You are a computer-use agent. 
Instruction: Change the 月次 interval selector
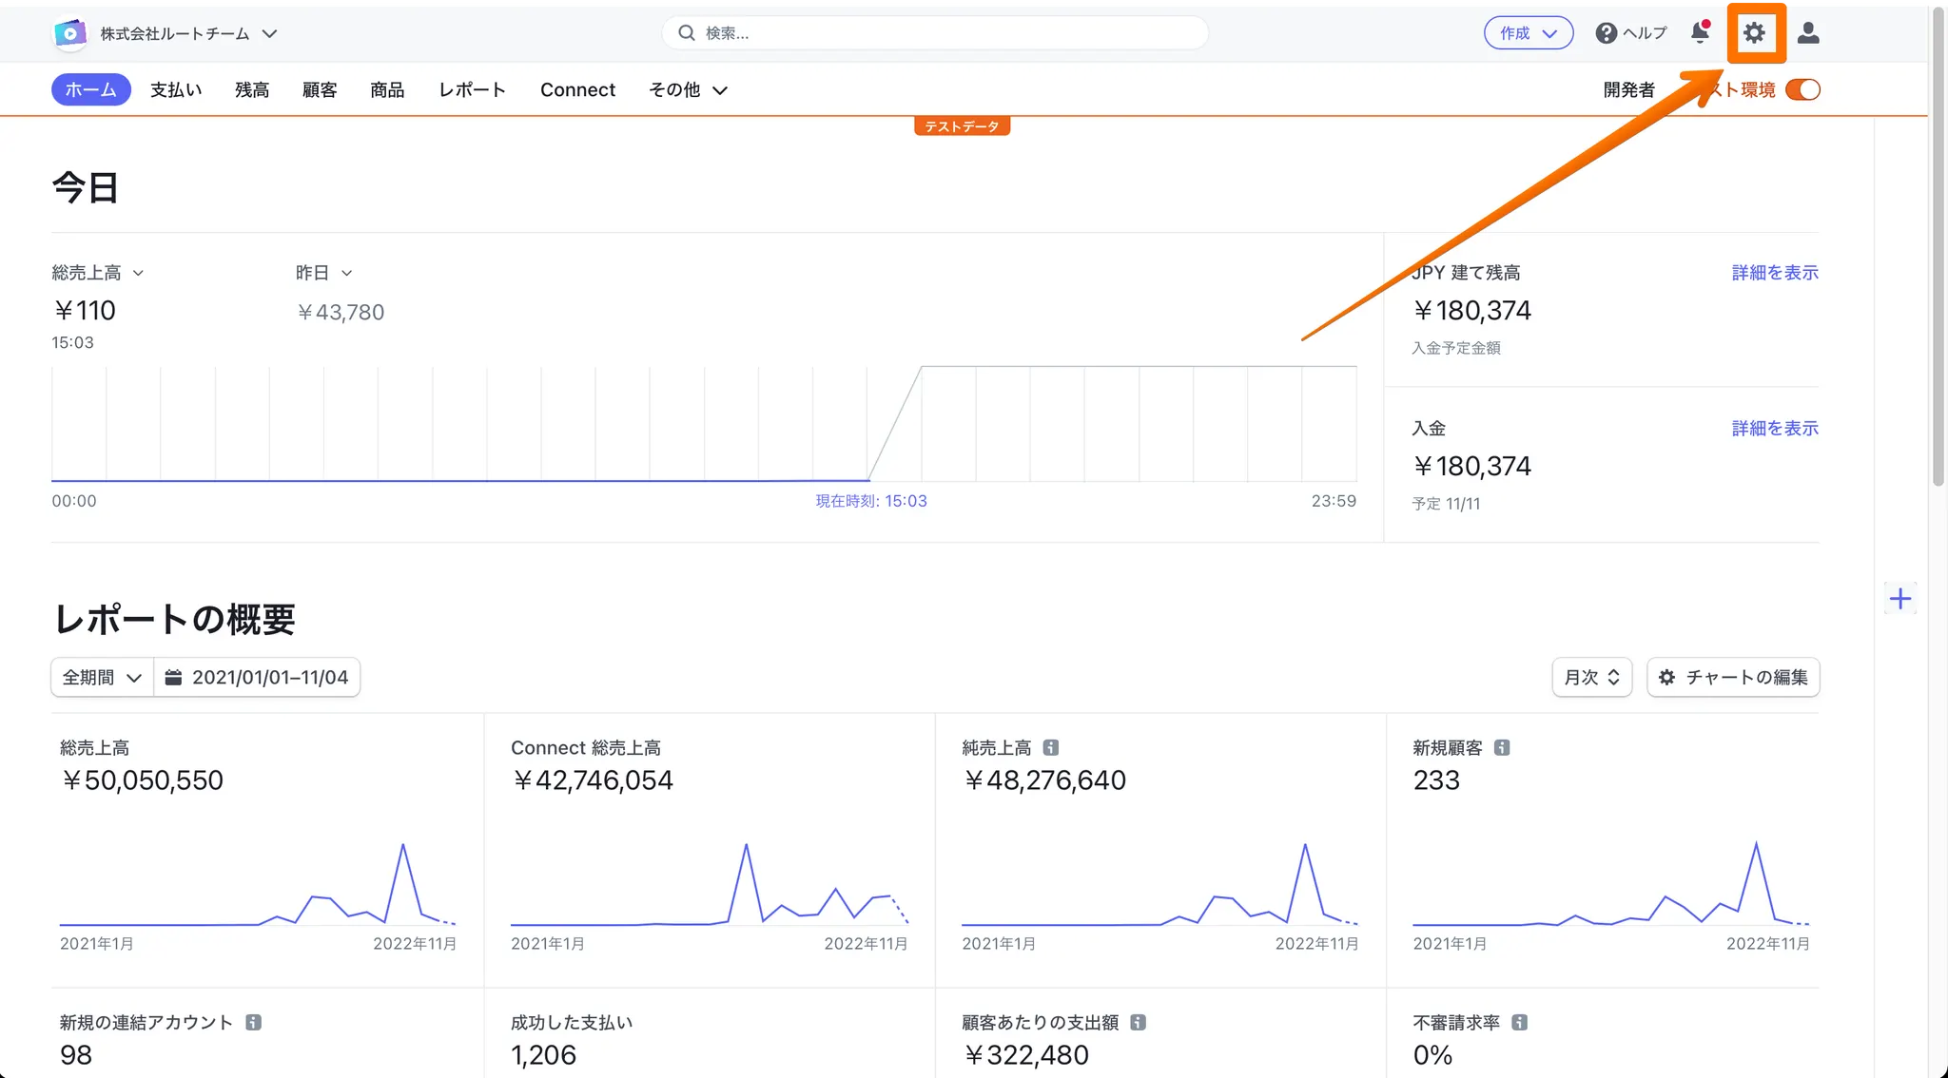(1591, 677)
